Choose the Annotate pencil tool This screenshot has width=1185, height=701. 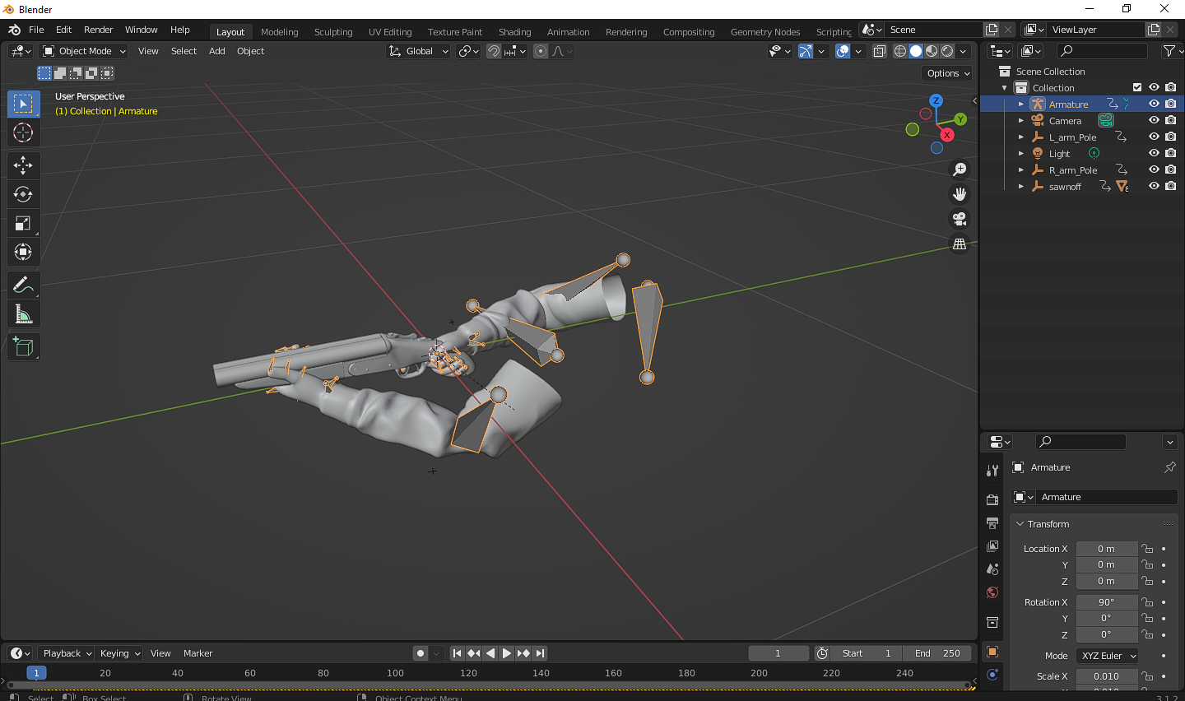(23, 286)
